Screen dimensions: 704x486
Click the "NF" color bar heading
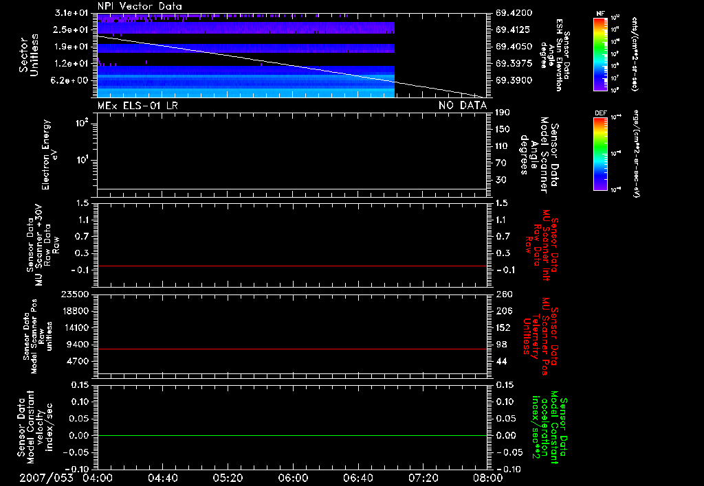pyautogui.click(x=600, y=14)
